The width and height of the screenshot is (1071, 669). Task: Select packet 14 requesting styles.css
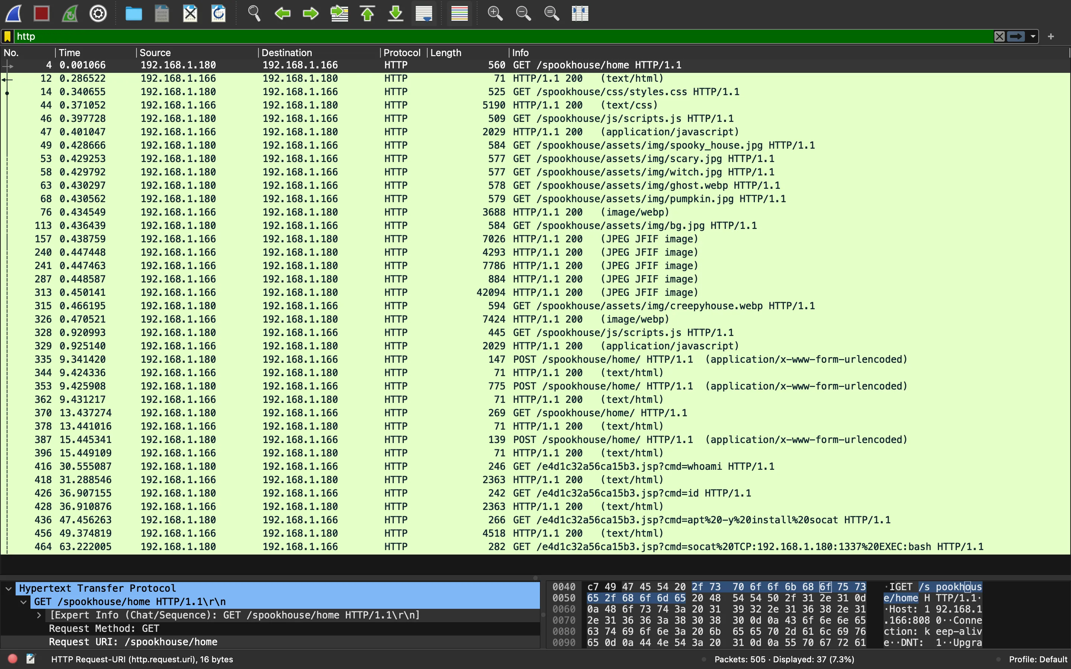coord(535,91)
